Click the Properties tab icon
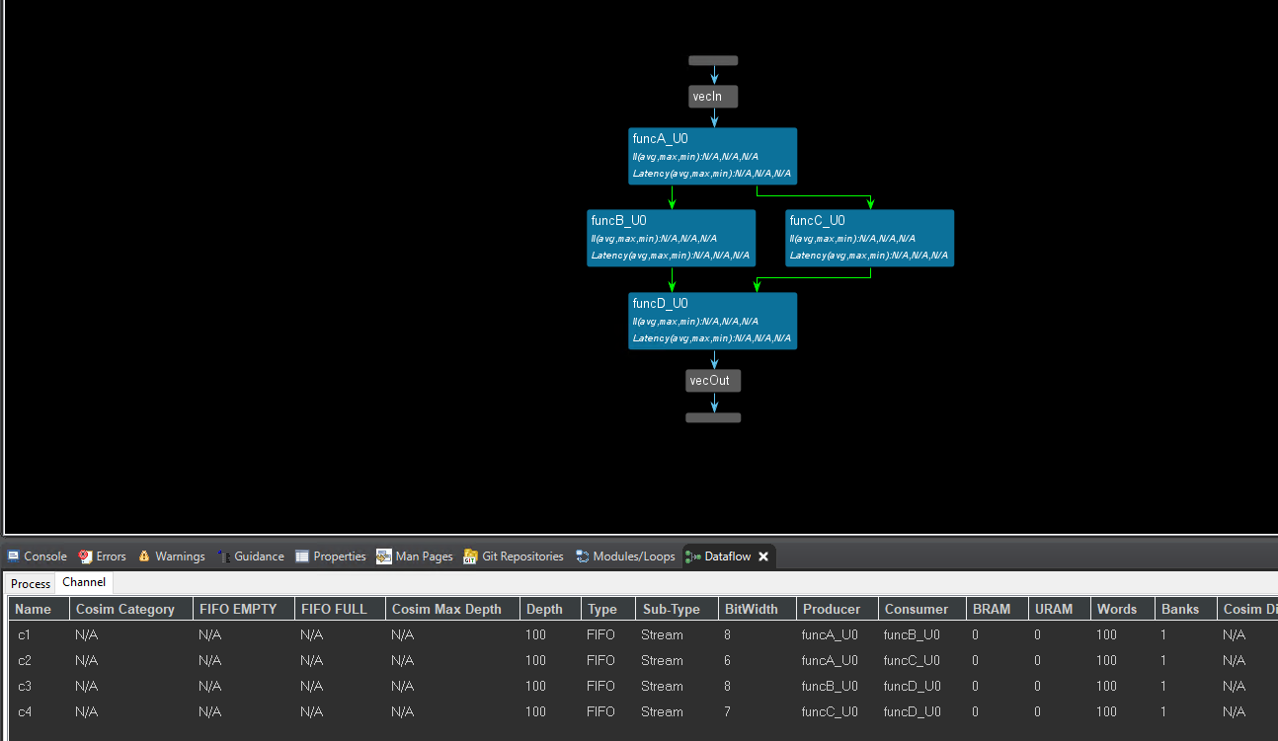The width and height of the screenshot is (1278, 741). click(x=302, y=556)
